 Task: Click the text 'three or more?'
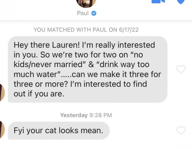click(41, 84)
